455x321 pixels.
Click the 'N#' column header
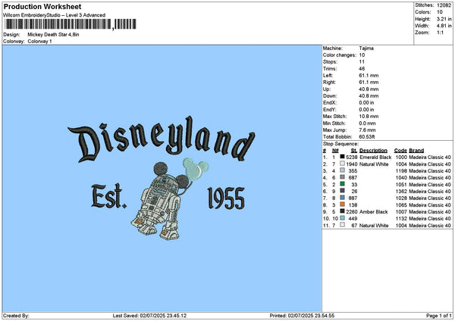(335, 151)
